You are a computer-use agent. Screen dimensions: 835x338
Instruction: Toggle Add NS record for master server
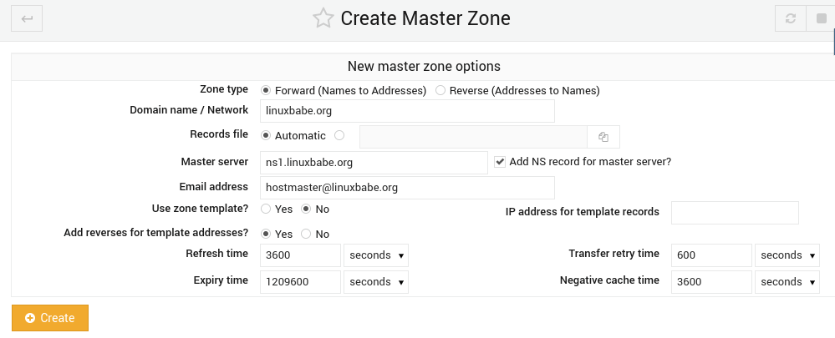tap(500, 161)
